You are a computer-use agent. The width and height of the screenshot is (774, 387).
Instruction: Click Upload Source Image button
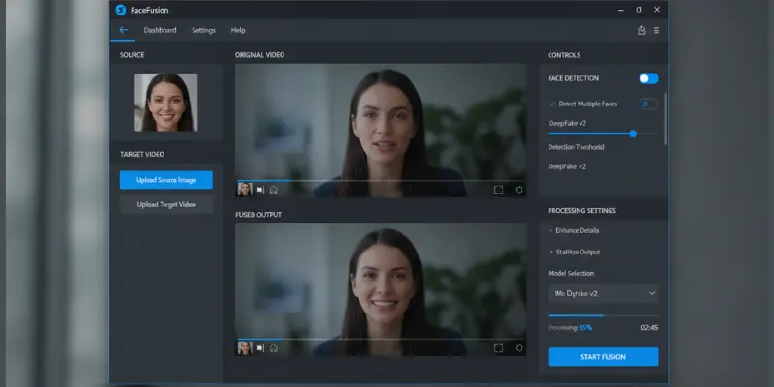pyautogui.click(x=166, y=180)
